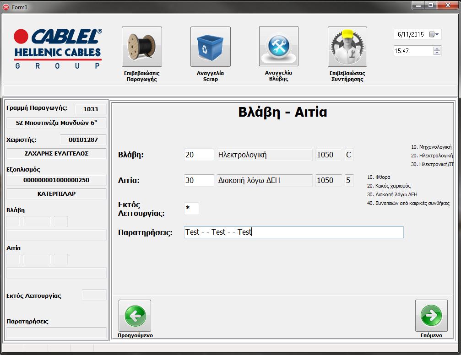Click the Form1 window title icon
This screenshot has width=461, height=355.
click(5, 7)
